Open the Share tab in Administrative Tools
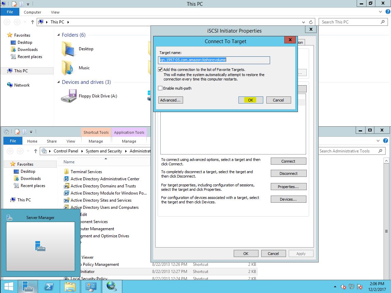 [52, 141]
